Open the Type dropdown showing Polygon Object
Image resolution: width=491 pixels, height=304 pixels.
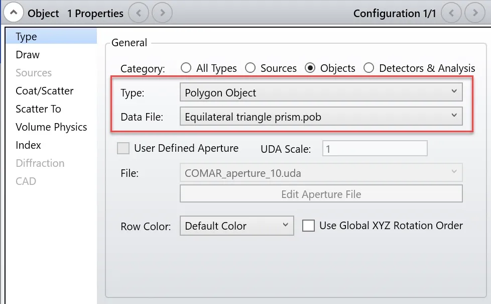pyautogui.click(x=321, y=92)
